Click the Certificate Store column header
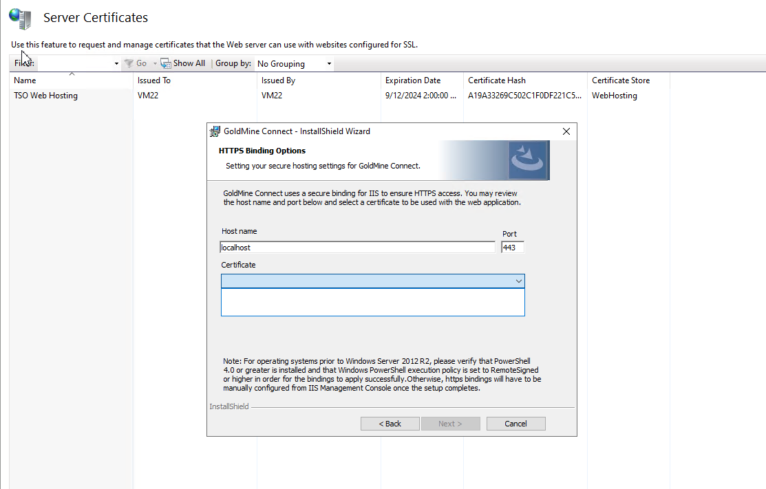Viewport: 766px width, 489px height. [x=621, y=80]
